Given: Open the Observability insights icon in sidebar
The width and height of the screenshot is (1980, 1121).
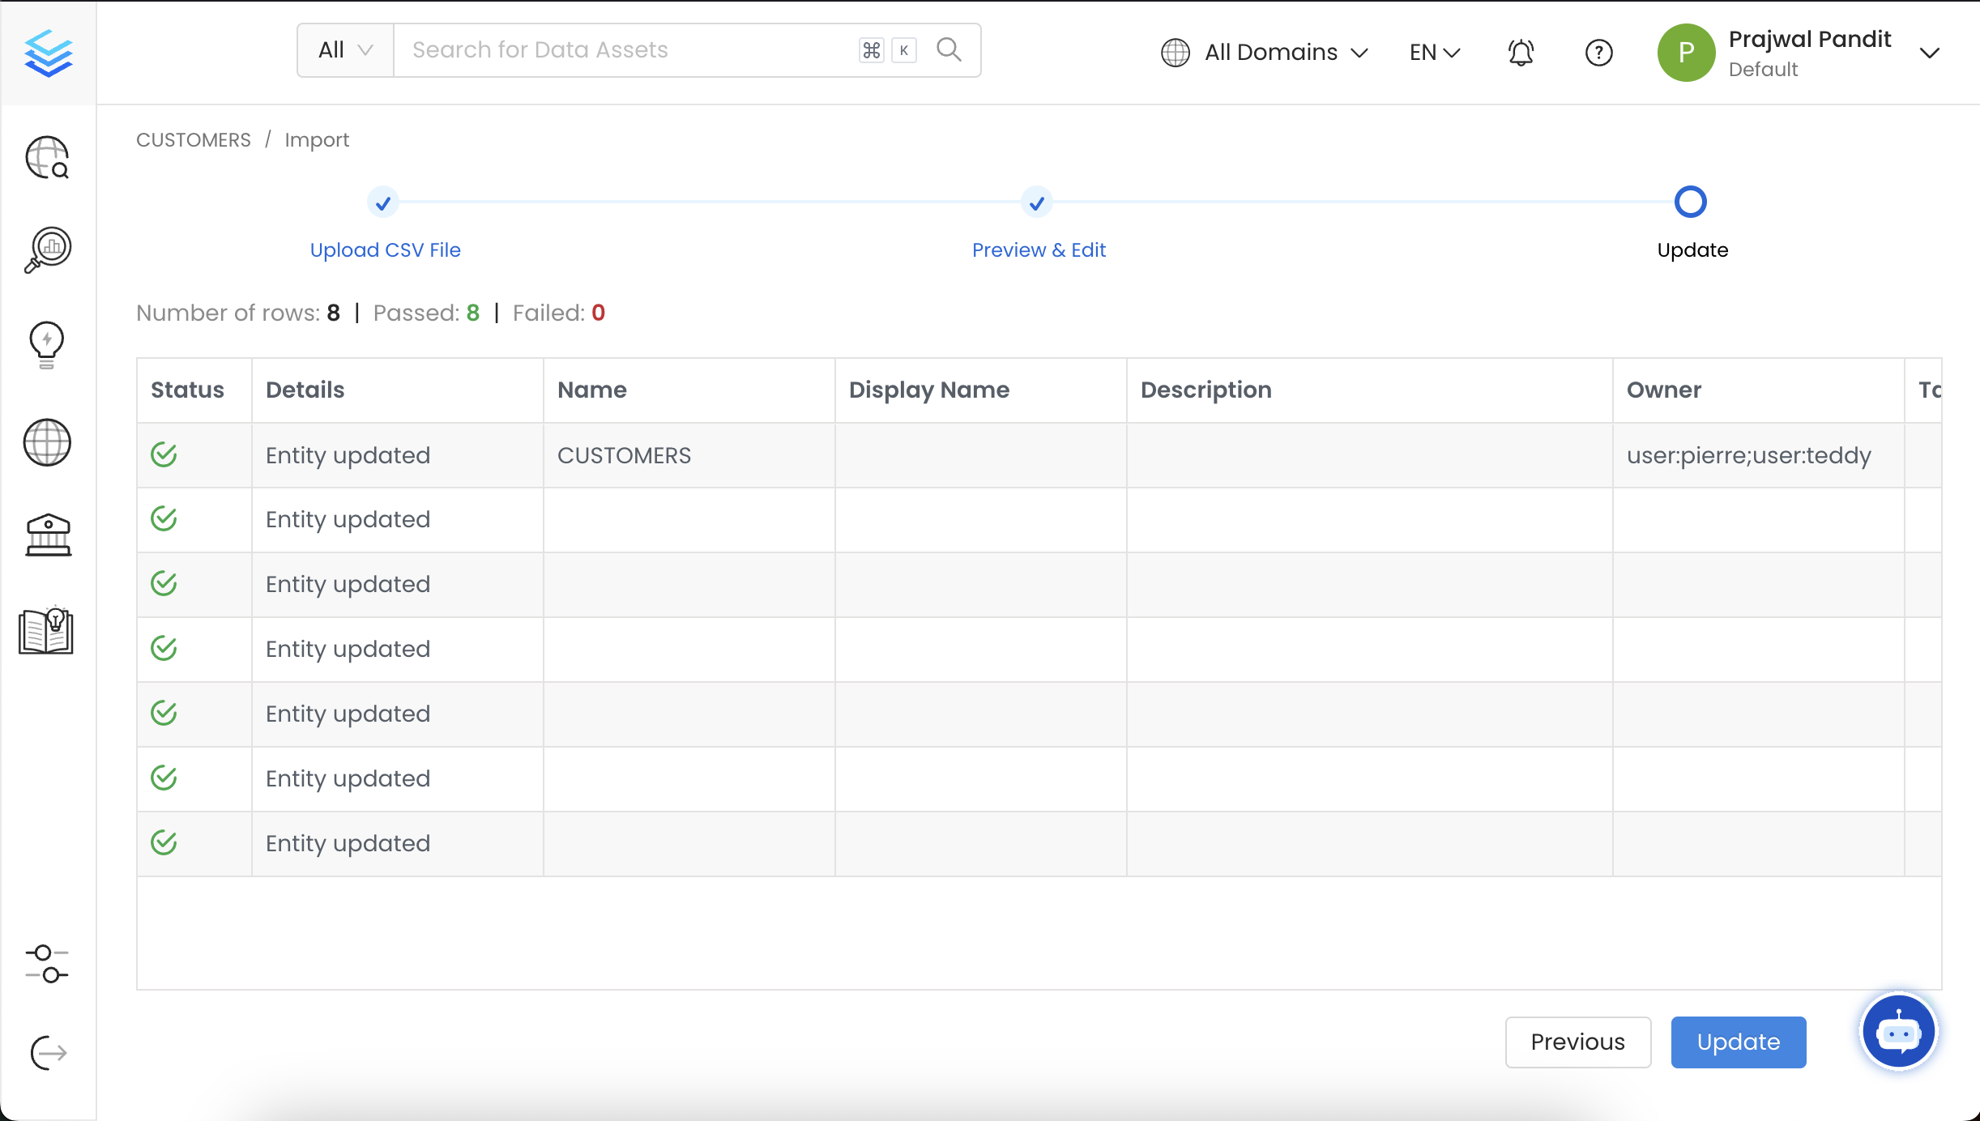Looking at the screenshot, I should pyautogui.click(x=46, y=250).
